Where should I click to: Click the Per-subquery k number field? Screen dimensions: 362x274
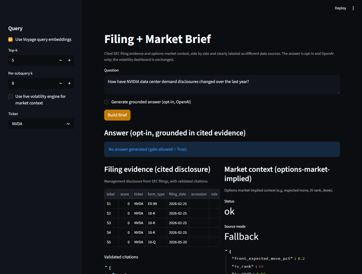pyautogui.click(x=32, y=83)
